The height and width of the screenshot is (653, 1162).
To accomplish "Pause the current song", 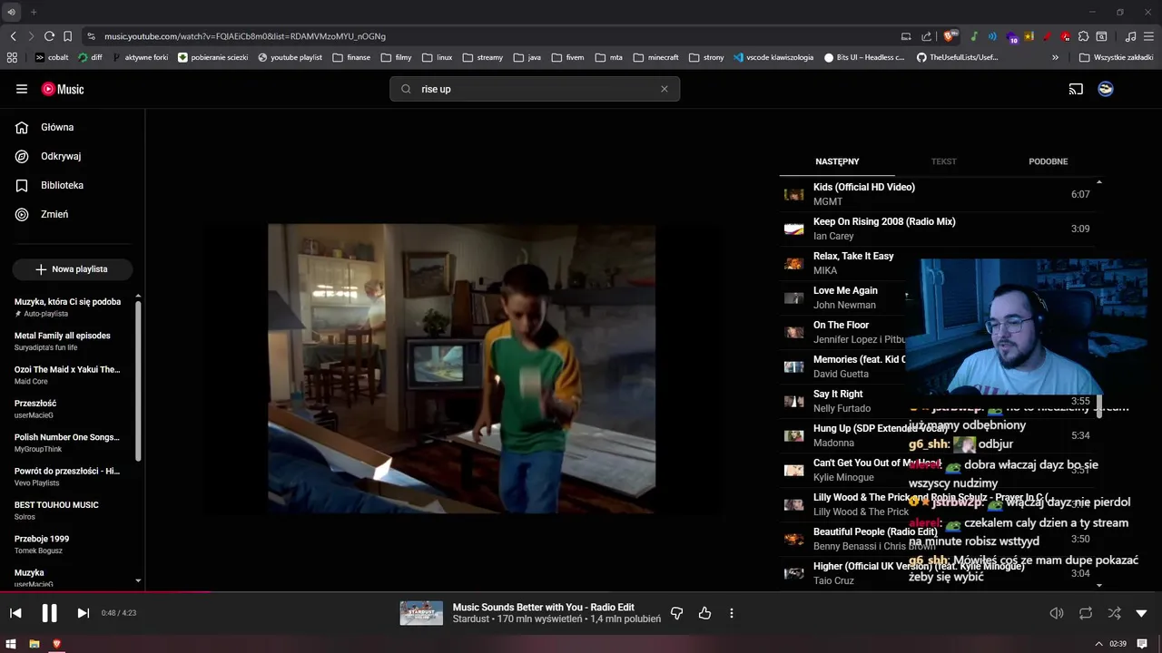I will pos(49,613).
